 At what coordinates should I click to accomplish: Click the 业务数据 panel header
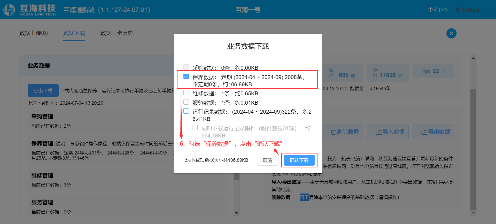(x=39, y=66)
